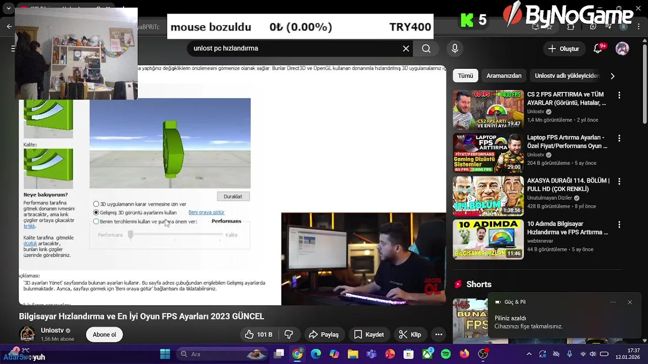Screen dimensions: 648x364
Task: Click the Oluştur create button
Action: tap(563, 49)
